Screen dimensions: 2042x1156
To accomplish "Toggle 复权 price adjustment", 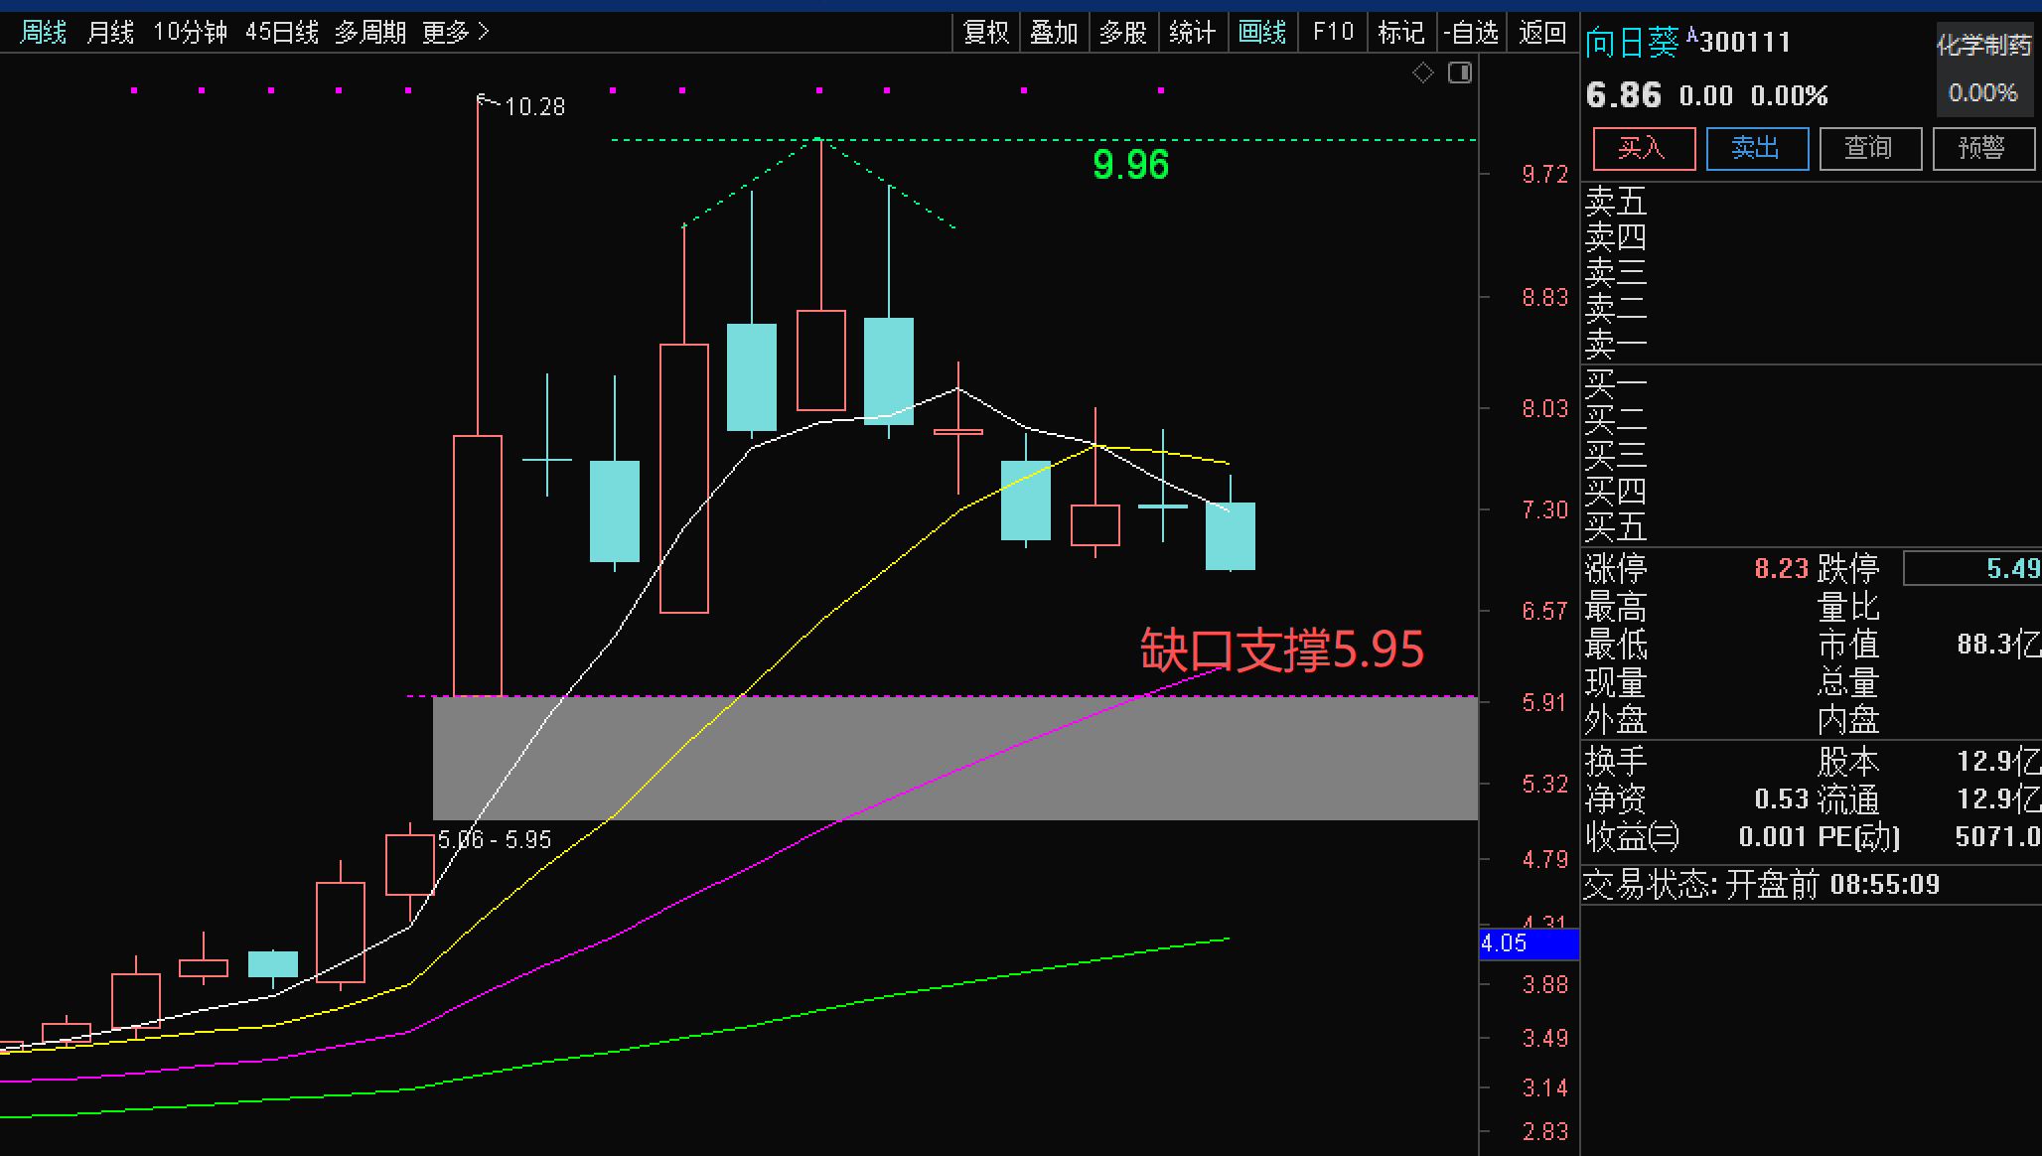I will coord(986,32).
